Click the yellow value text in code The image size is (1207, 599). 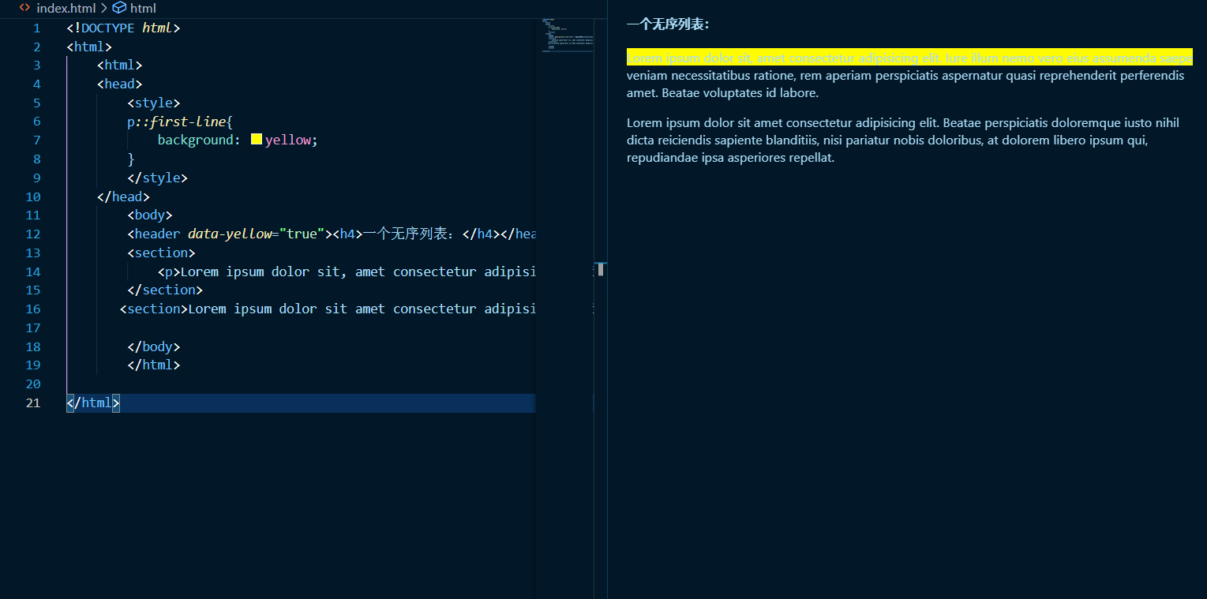(x=288, y=140)
